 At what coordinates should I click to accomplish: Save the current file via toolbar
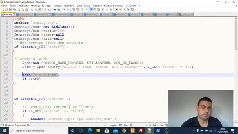10,10
